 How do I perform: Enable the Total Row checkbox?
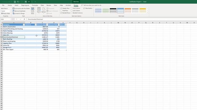tap(61, 11)
